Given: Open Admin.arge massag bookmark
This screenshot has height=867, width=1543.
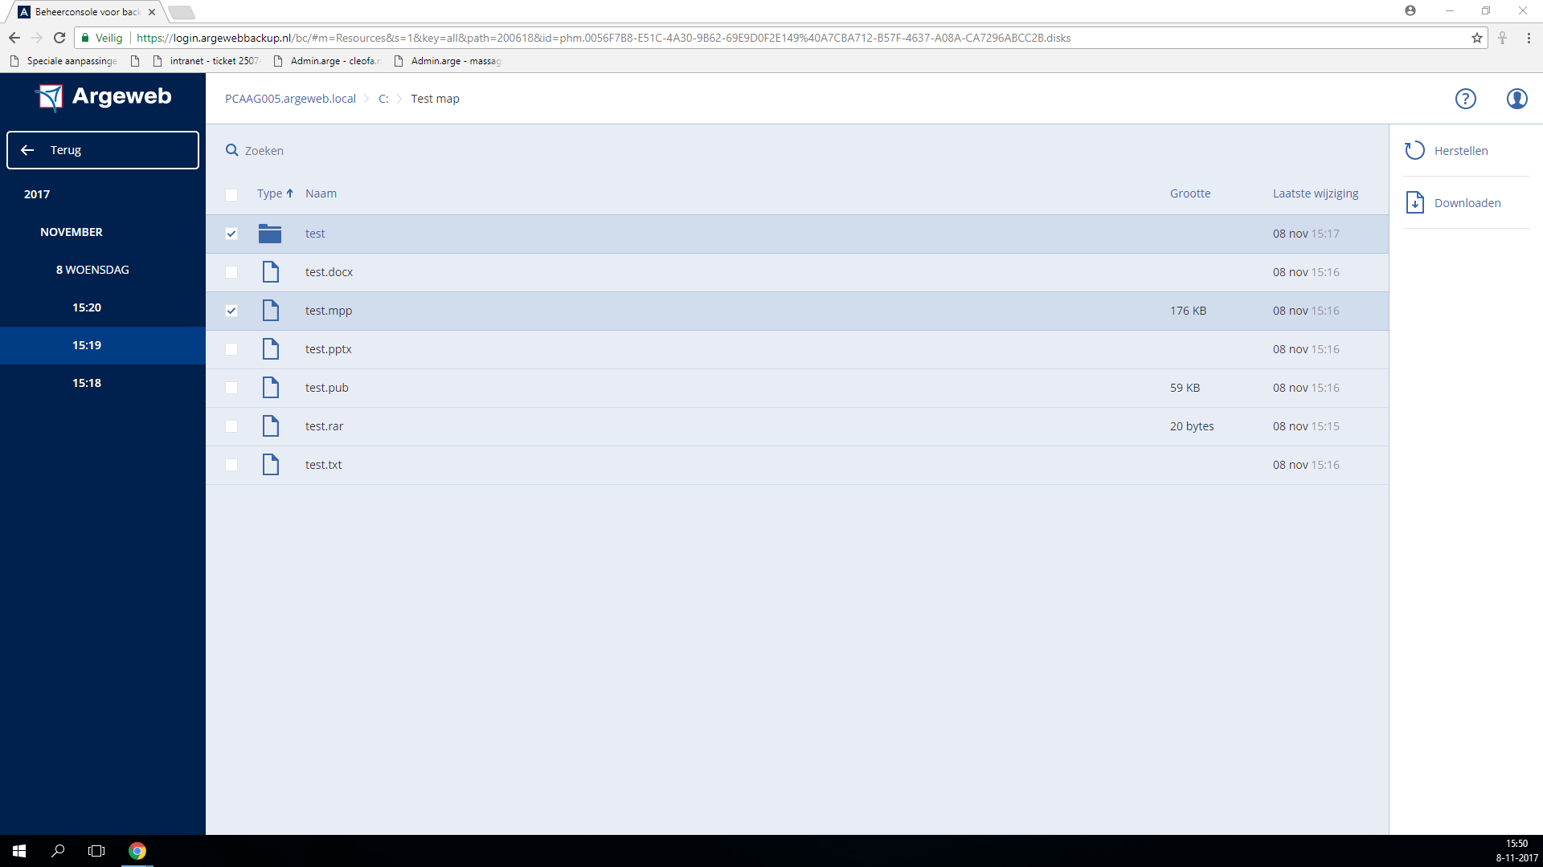Looking at the screenshot, I should click(448, 61).
